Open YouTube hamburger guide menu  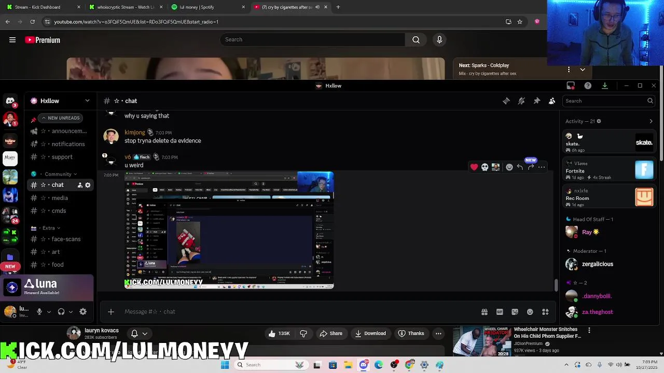pyautogui.click(x=12, y=40)
